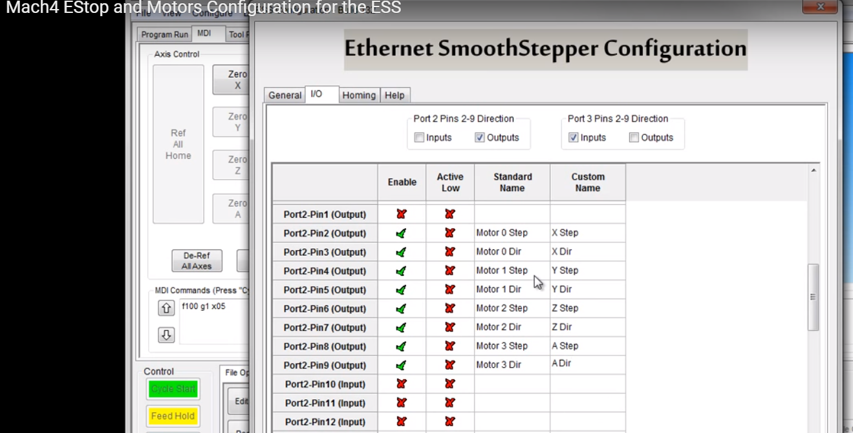Screen dimensions: 853x433
Task: Select the Port2-Pin6 (Output) row label
Action: (x=325, y=308)
